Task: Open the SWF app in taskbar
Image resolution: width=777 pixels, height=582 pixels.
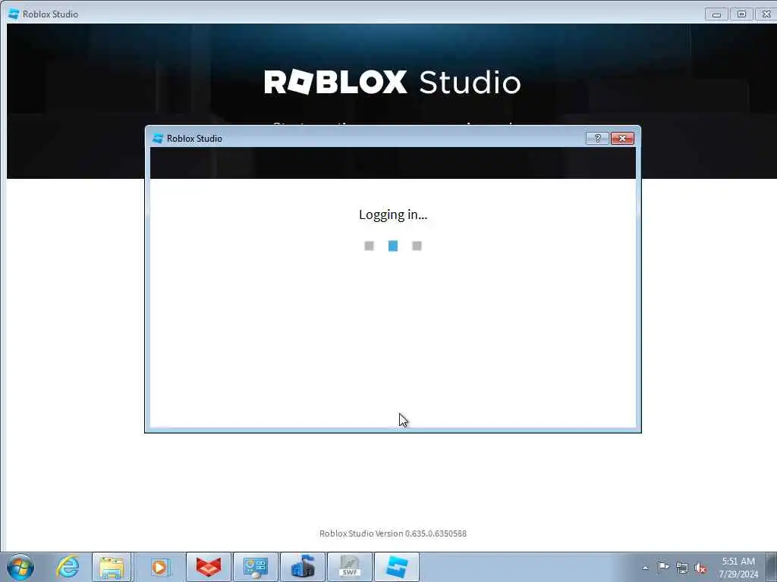Action: [350, 567]
